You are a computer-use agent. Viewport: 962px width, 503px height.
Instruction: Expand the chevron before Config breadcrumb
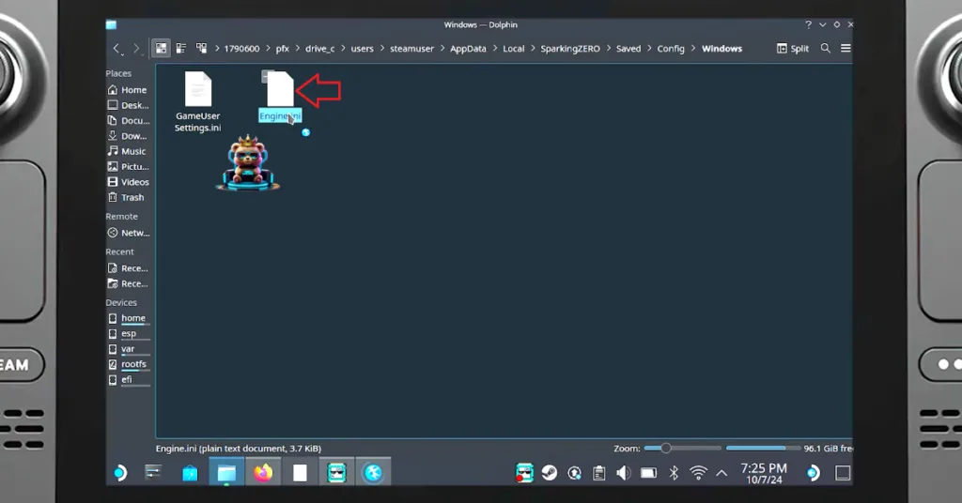(x=649, y=49)
